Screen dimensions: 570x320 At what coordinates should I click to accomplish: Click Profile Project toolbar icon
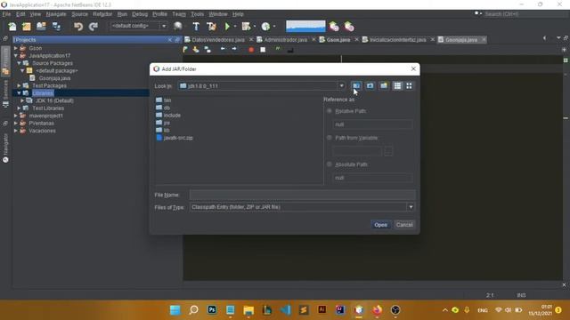point(265,27)
